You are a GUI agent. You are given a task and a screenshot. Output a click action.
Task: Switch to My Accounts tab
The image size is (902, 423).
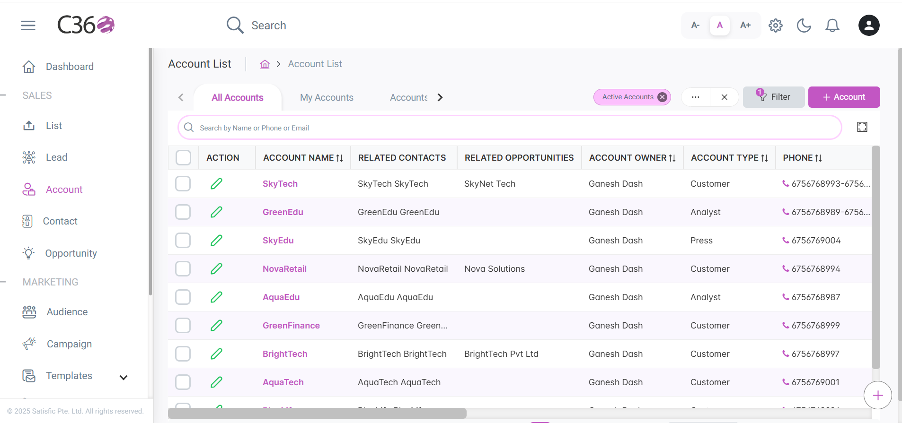(327, 97)
